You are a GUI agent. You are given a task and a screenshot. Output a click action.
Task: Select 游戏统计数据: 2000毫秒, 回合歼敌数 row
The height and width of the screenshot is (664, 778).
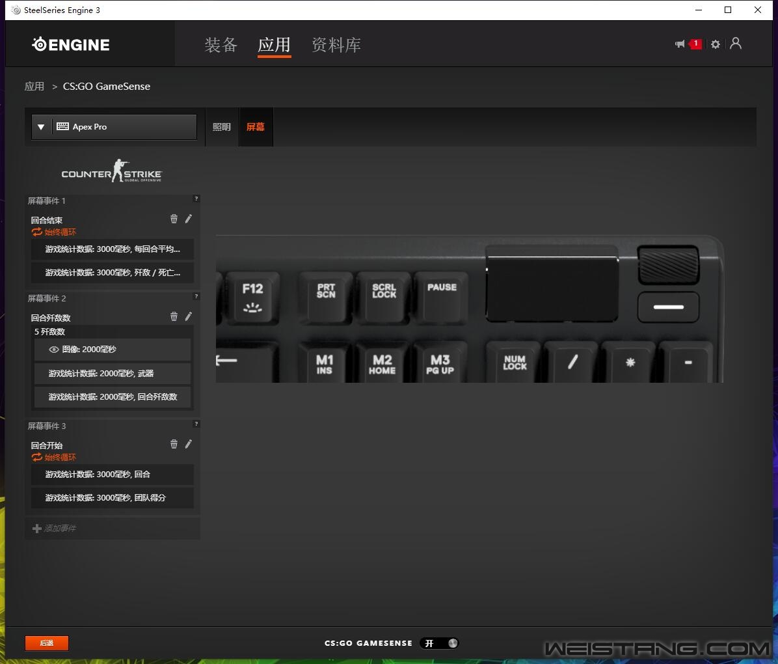click(x=112, y=397)
